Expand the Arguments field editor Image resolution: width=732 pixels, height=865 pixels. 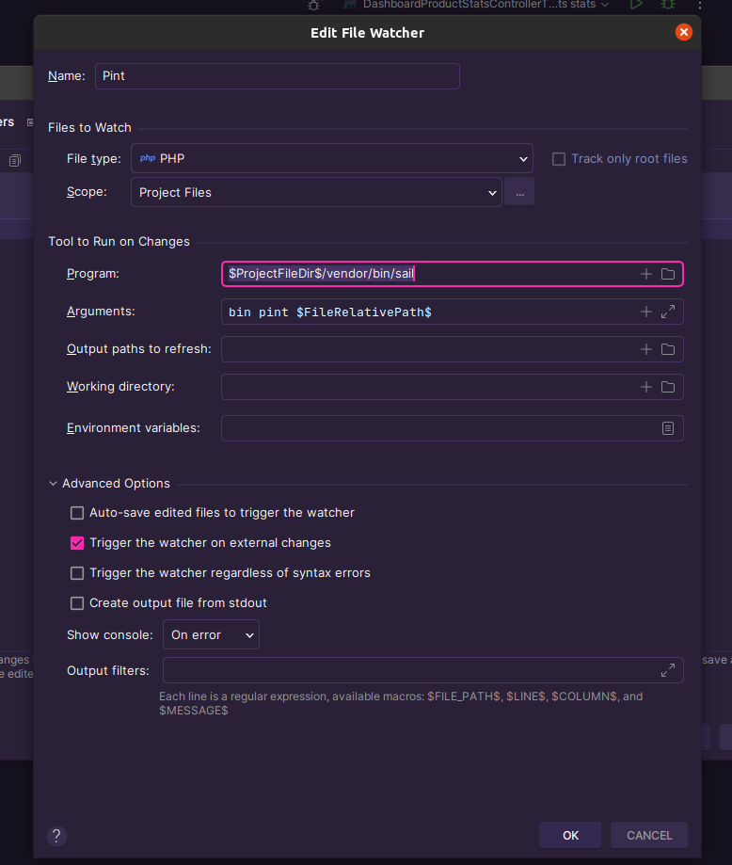click(x=668, y=312)
